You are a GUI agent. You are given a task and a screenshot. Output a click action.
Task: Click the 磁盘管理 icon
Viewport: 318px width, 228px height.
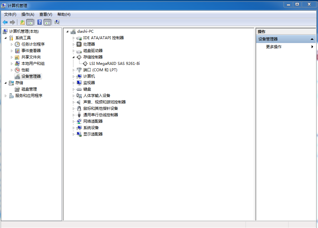[x=17, y=89]
